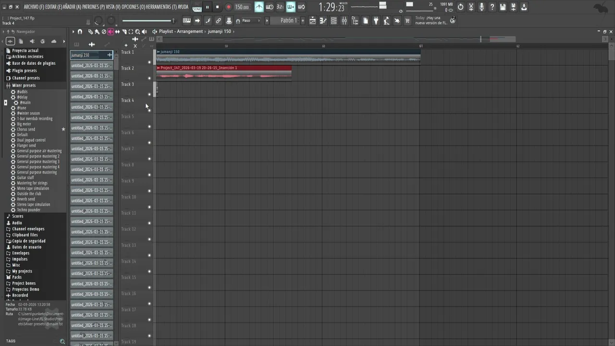This screenshot has width=615, height=346.
Task: Select the jumanji 150 picker item
Action: [91, 55]
